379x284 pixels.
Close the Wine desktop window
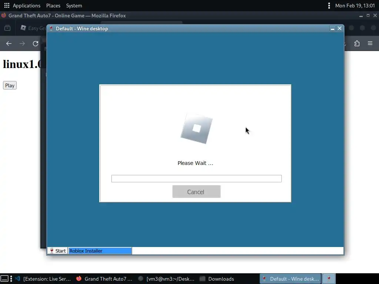click(340, 28)
